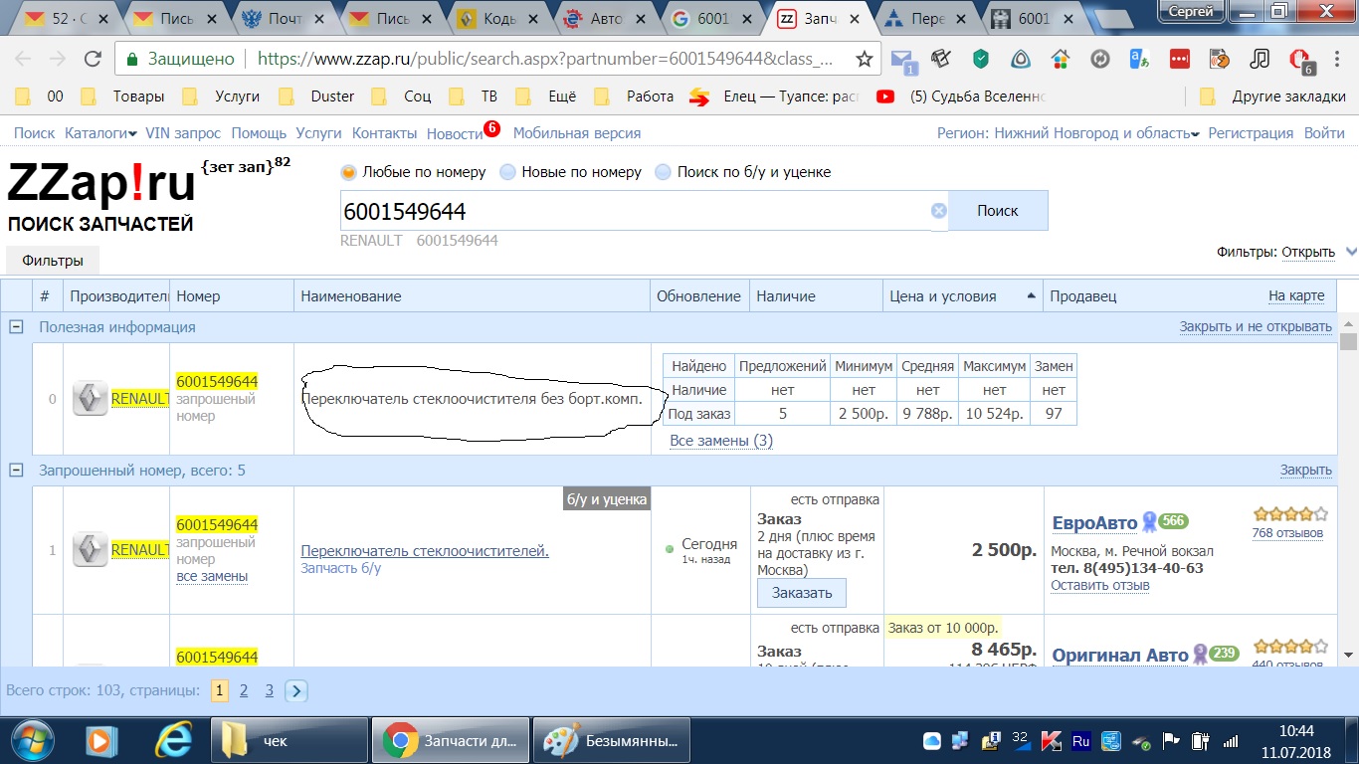The height and width of the screenshot is (764, 1359).
Task: Click the Renault logo in row 1
Action: point(90,550)
